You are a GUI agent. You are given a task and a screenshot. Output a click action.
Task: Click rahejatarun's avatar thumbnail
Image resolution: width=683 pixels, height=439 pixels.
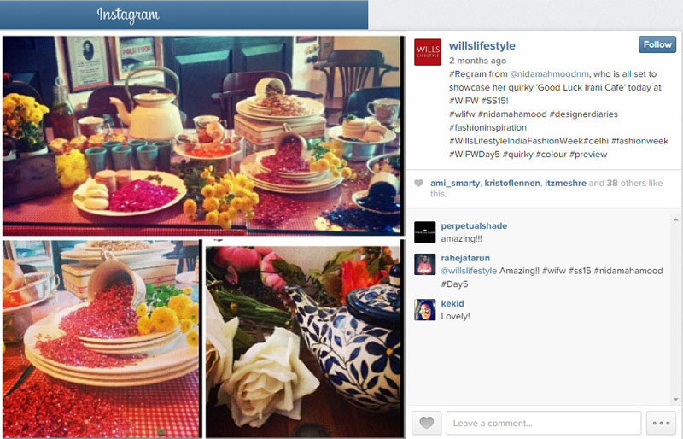pos(424,264)
